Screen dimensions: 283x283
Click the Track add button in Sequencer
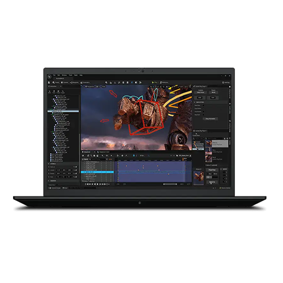[85, 160]
